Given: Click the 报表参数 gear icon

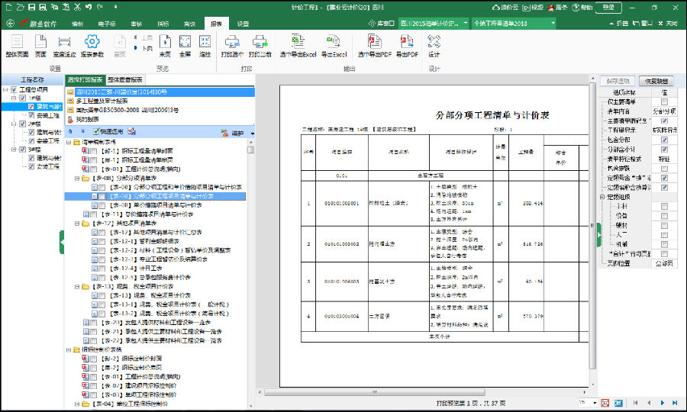Looking at the screenshot, I should coord(92,42).
